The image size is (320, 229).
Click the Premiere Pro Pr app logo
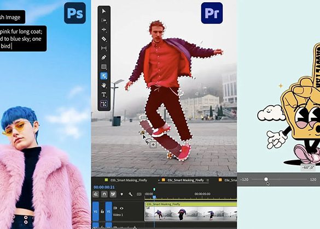click(x=212, y=13)
